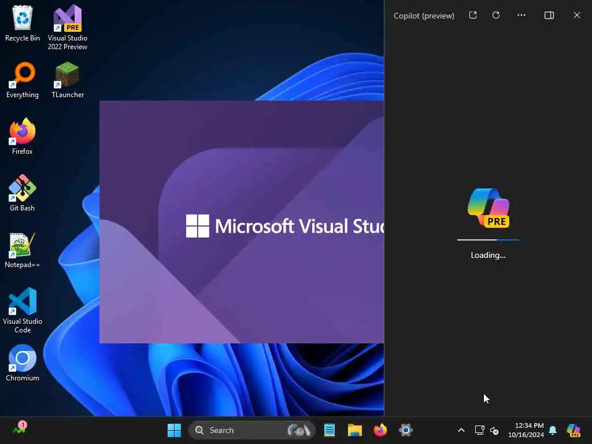Open the Windows Start menu
Image resolution: width=592 pixels, height=444 pixels.
(174, 430)
